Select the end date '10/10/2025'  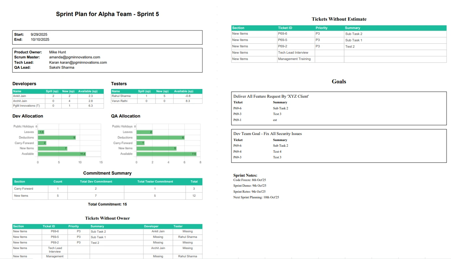click(x=40, y=39)
